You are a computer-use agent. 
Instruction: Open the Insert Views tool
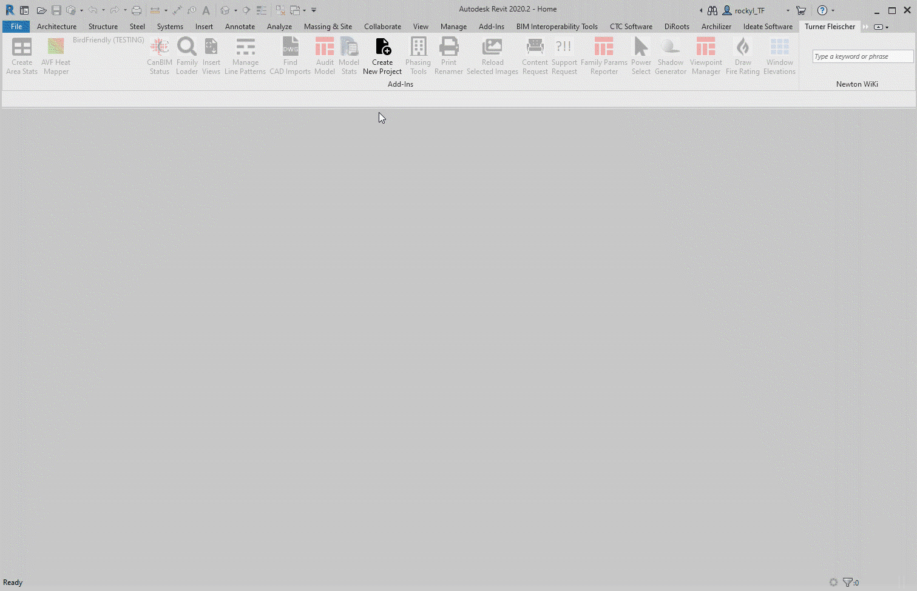(x=211, y=56)
